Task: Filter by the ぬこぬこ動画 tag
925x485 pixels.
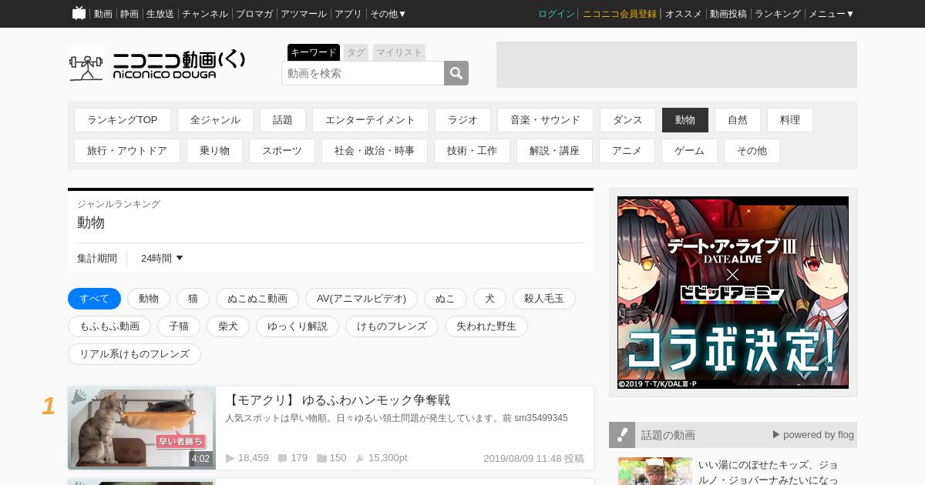Action: (x=257, y=299)
